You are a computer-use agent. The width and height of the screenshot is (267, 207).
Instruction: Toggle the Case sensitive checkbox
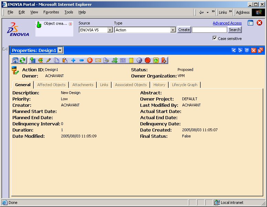(x=215, y=38)
